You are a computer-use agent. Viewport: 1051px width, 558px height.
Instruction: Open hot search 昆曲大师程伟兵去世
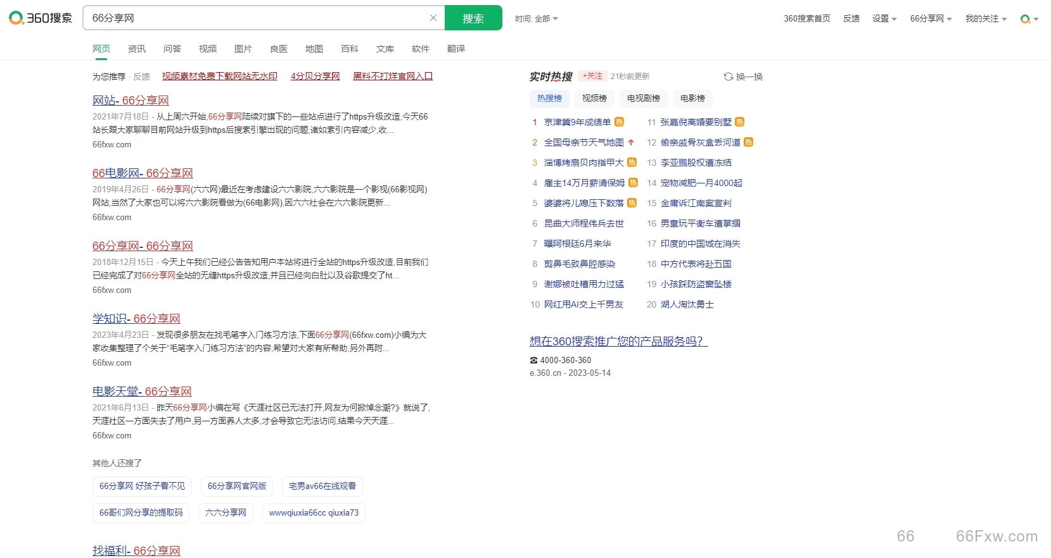(x=584, y=223)
